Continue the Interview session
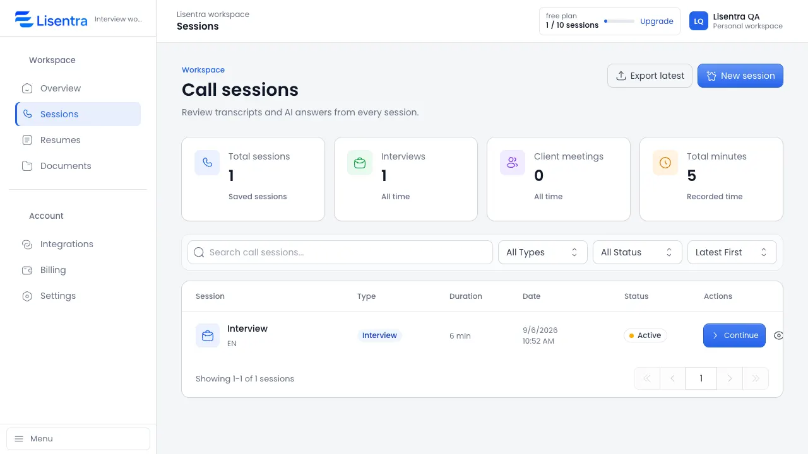Image resolution: width=808 pixels, height=454 pixels. point(734,335)
